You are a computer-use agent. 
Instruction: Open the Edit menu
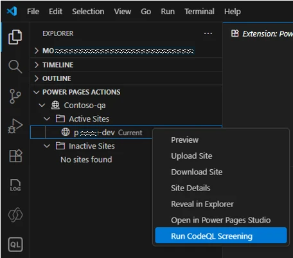click(55, 12)
